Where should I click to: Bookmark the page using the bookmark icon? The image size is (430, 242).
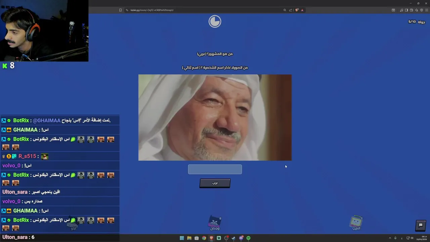120,10
